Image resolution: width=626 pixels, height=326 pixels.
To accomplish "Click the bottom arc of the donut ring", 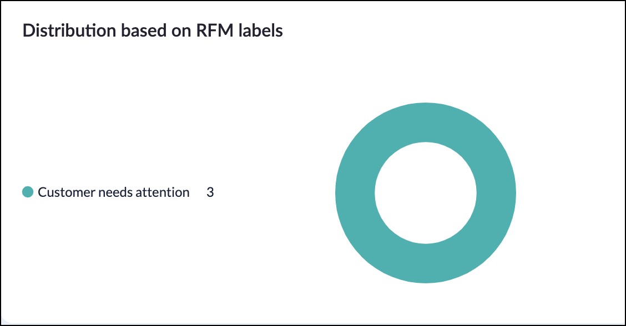I will [426, 263].
